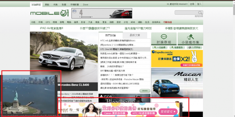Screen dimensions: 235x117
Task: Click the Mobile01 logo
Action: pos(50,13)
